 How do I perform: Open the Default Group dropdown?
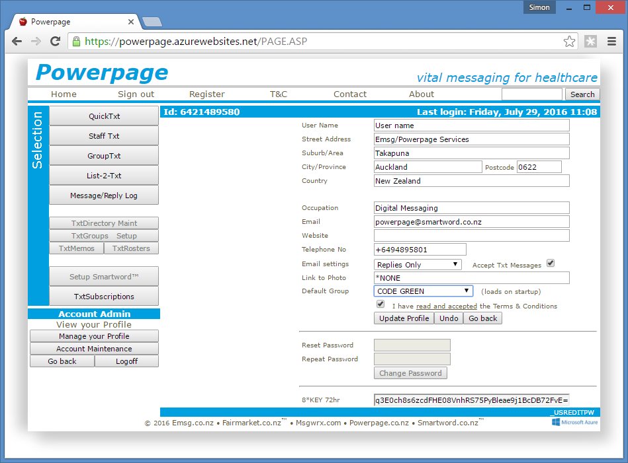tap(422, 291)
